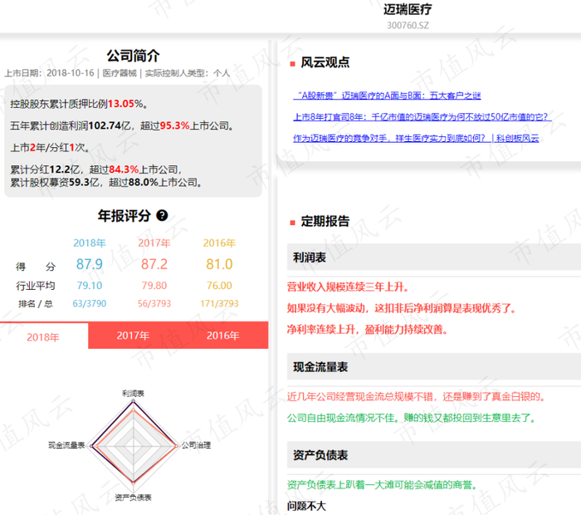Click the stock code 300760.SZ
Viewport: 581px width, 515px height.
tap(408, 25)
